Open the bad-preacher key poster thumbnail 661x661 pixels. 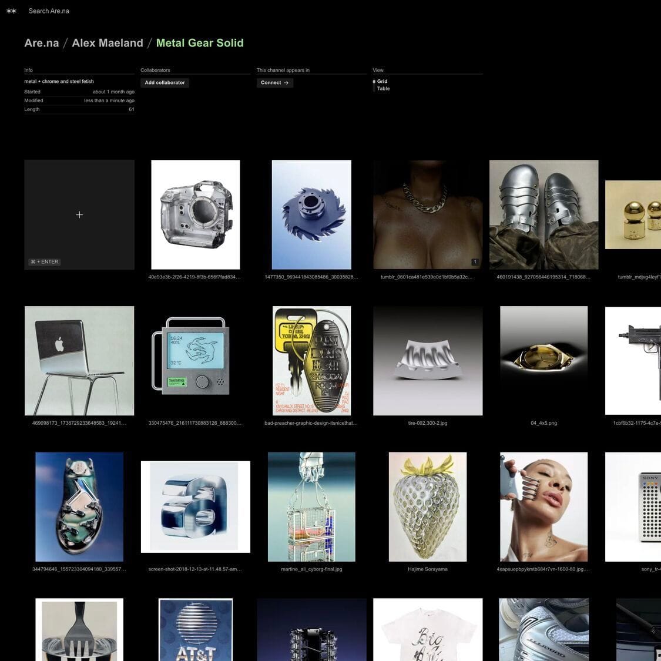311,361
